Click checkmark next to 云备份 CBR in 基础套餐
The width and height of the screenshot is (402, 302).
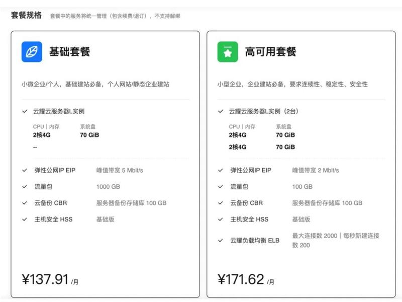click(x=25, y=203)
